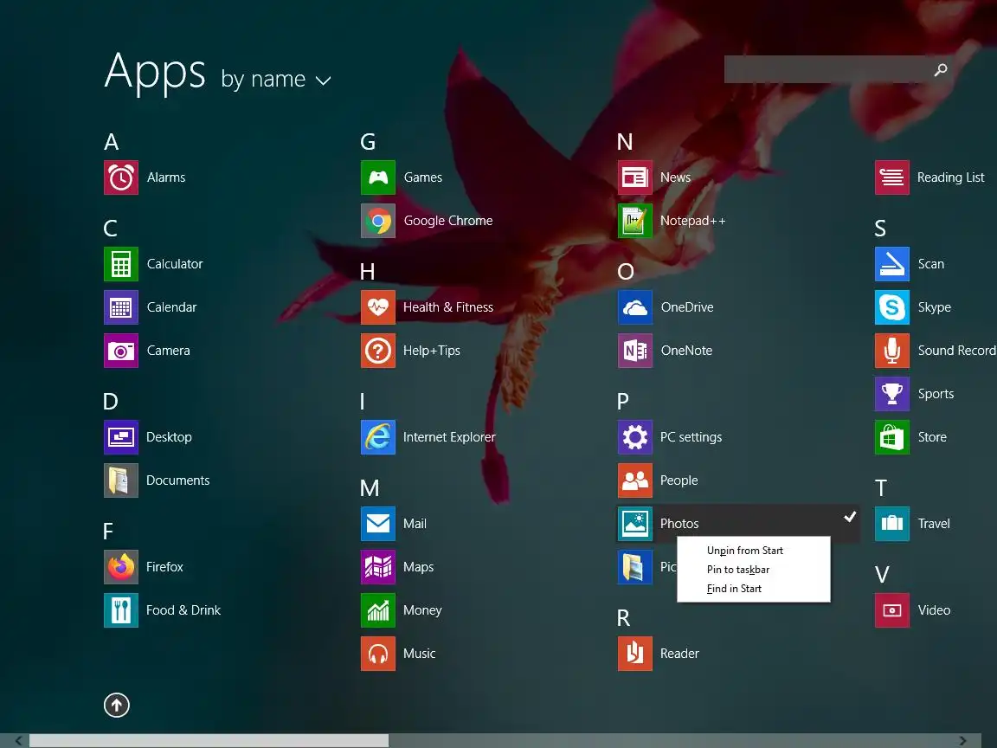Start the Camera app icon
997x748 pixels.
[121, 351]
